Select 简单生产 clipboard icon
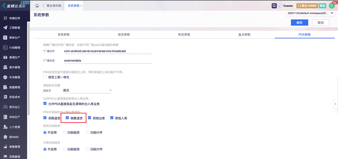The height and width of the screenshot is (159, 338). (x=5, y=37)
